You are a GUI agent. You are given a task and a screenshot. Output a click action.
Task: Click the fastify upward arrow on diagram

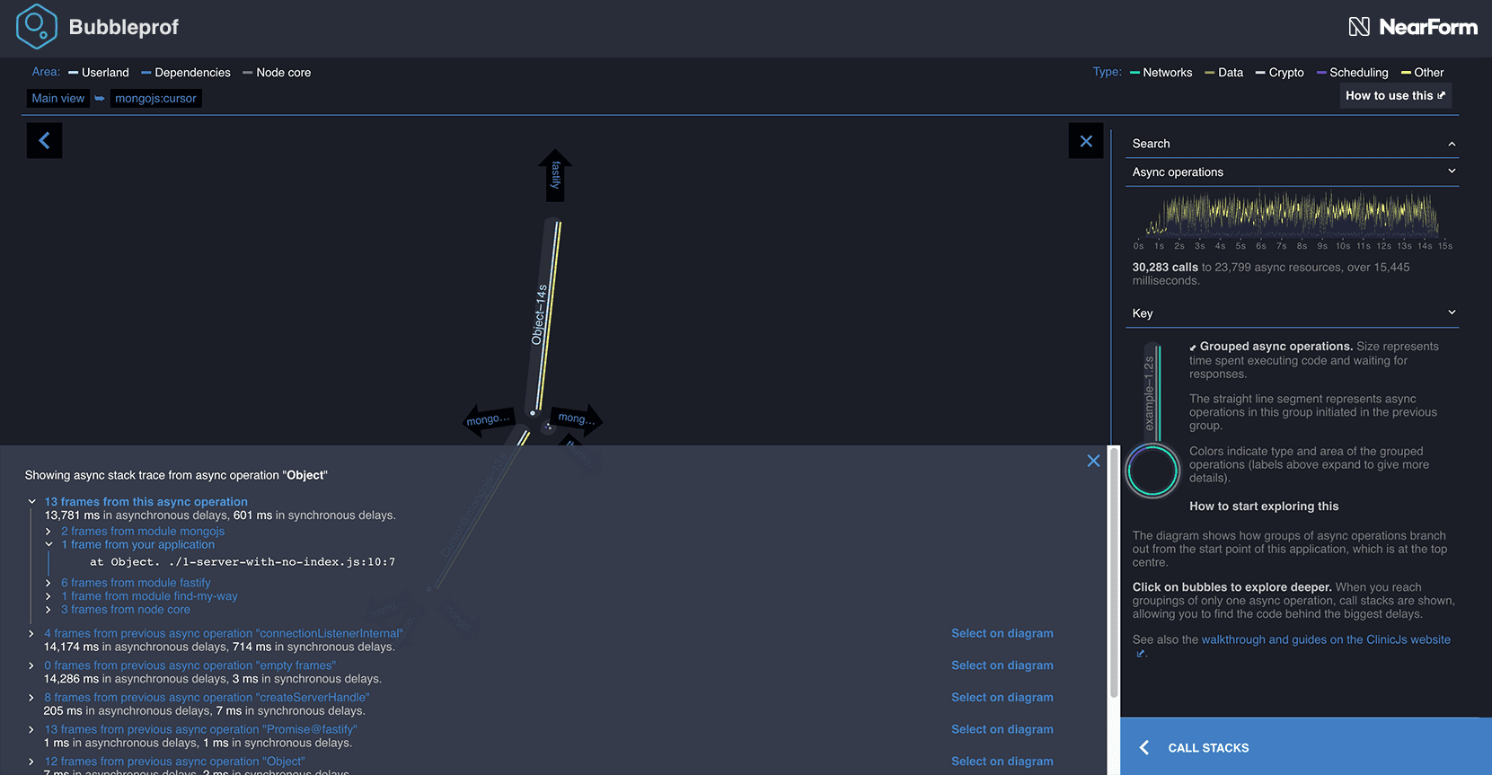click(x=555, y=174)
